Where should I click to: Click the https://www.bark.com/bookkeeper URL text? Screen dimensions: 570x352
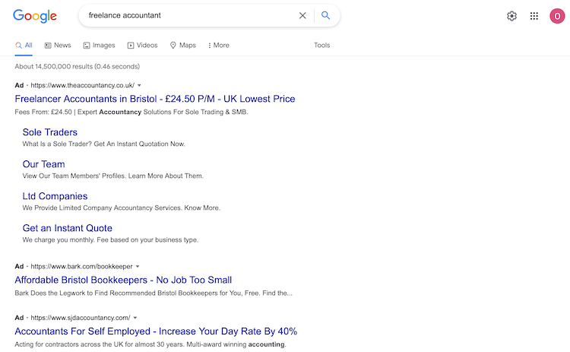coord(82,267)
